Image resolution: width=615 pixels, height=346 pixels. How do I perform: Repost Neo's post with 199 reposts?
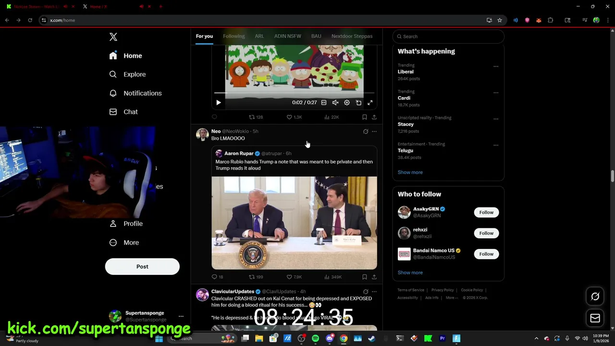coord(256,277)
